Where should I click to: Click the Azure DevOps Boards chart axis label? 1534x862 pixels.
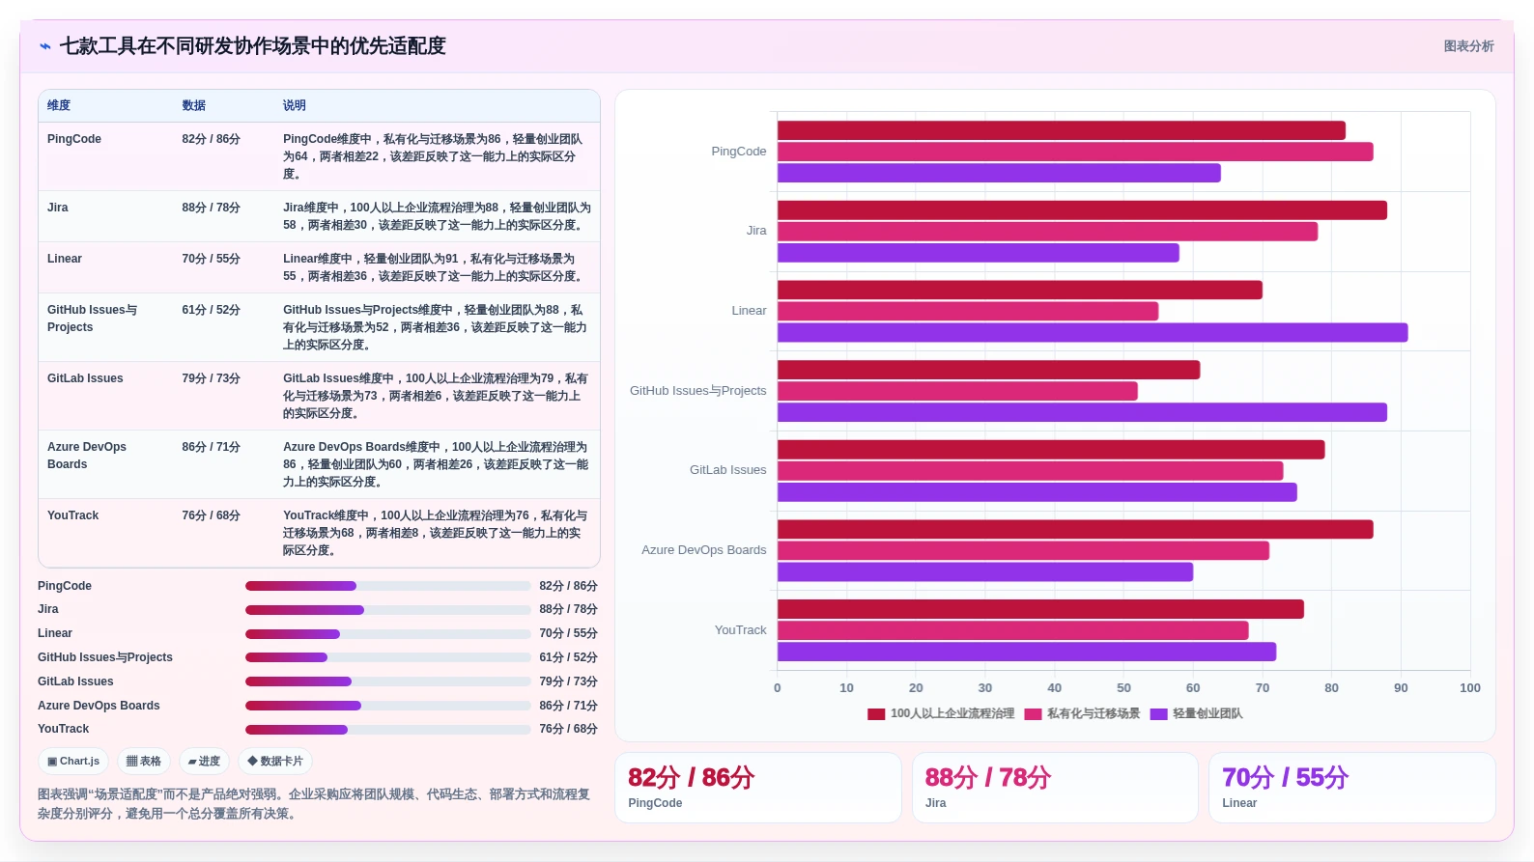click(704, 550)
